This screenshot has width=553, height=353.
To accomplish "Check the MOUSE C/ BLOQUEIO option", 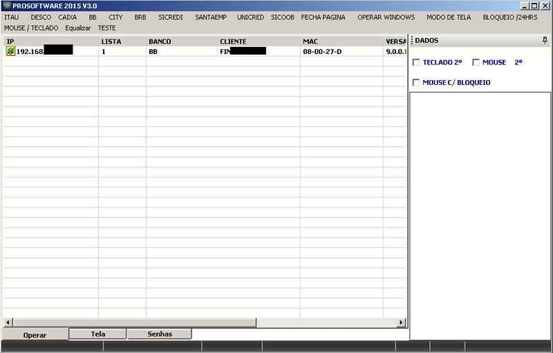I will pyautogui.click(x=416, y=83).
